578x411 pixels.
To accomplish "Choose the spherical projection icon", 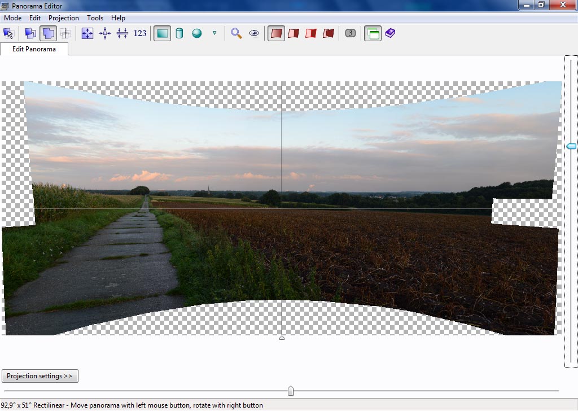I will (x=196, y=33).
